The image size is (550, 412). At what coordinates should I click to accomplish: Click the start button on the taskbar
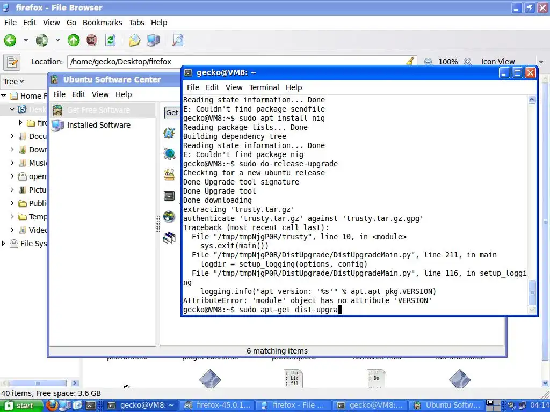tap(21, 406)
